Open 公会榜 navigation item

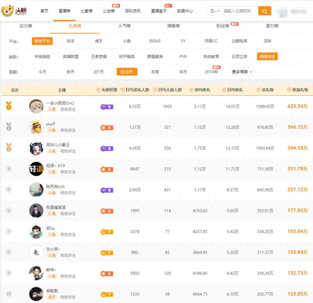[109, 11]
